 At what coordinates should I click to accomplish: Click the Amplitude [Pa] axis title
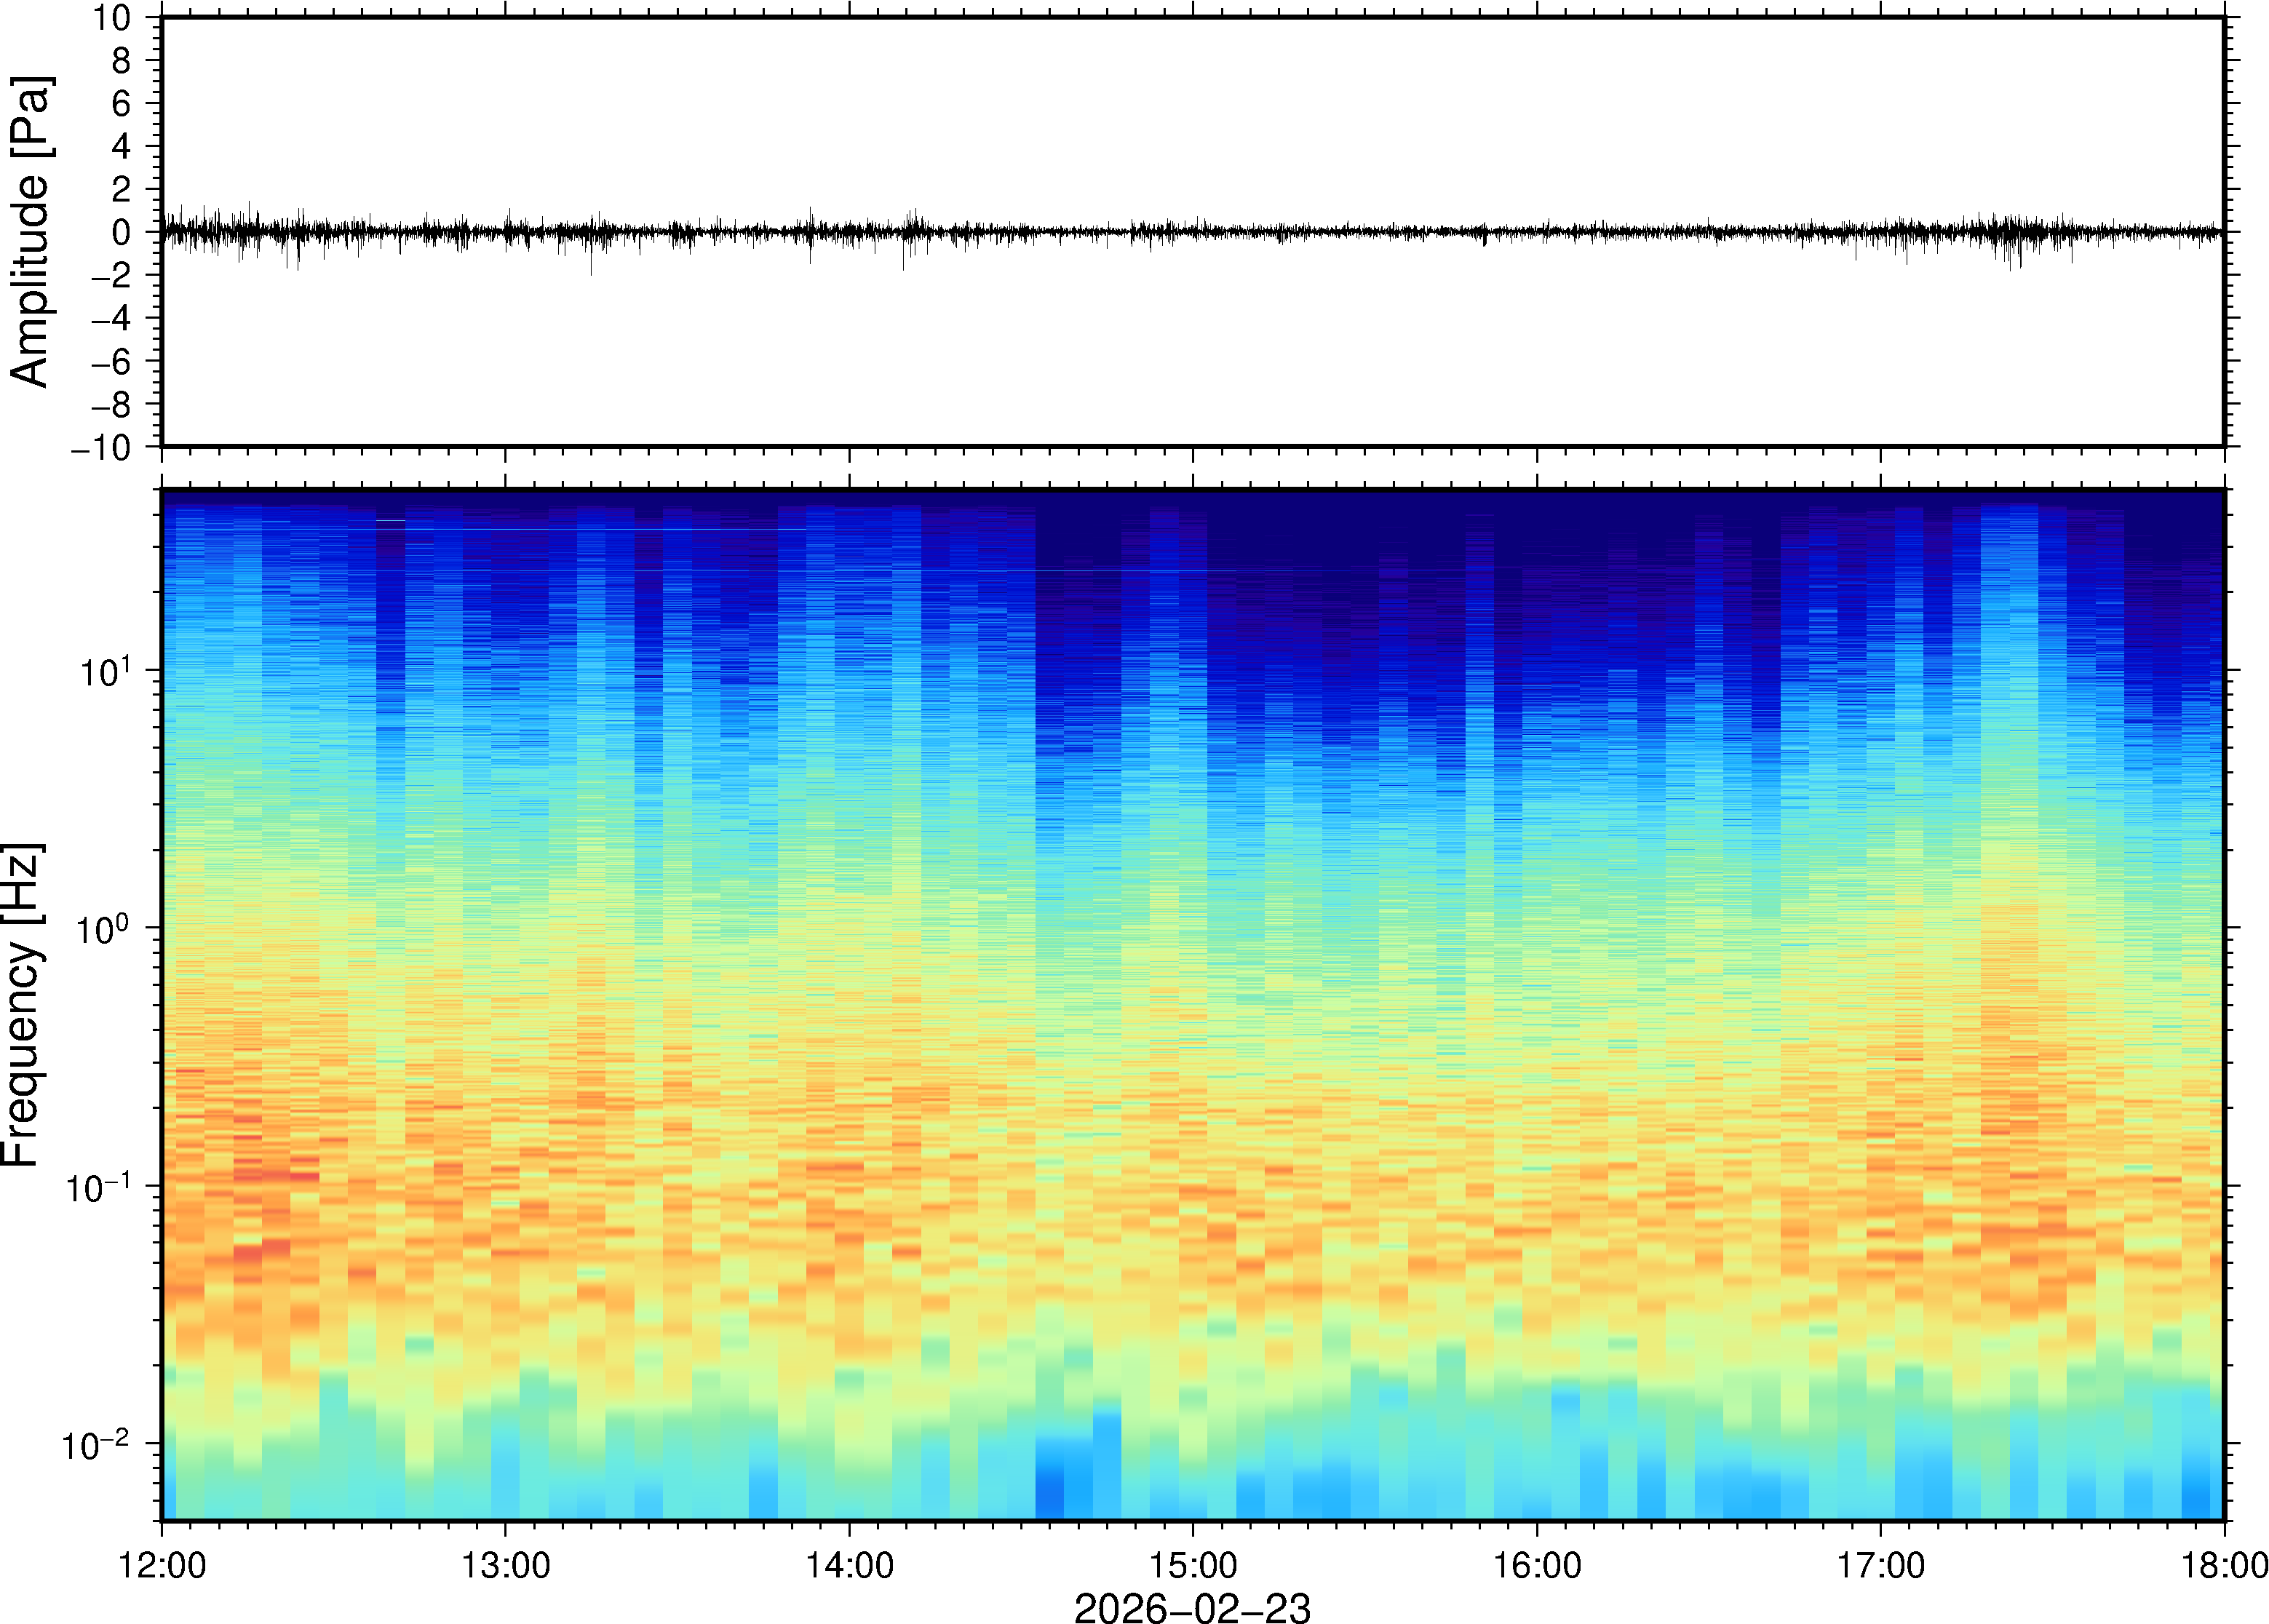point(30,232)
